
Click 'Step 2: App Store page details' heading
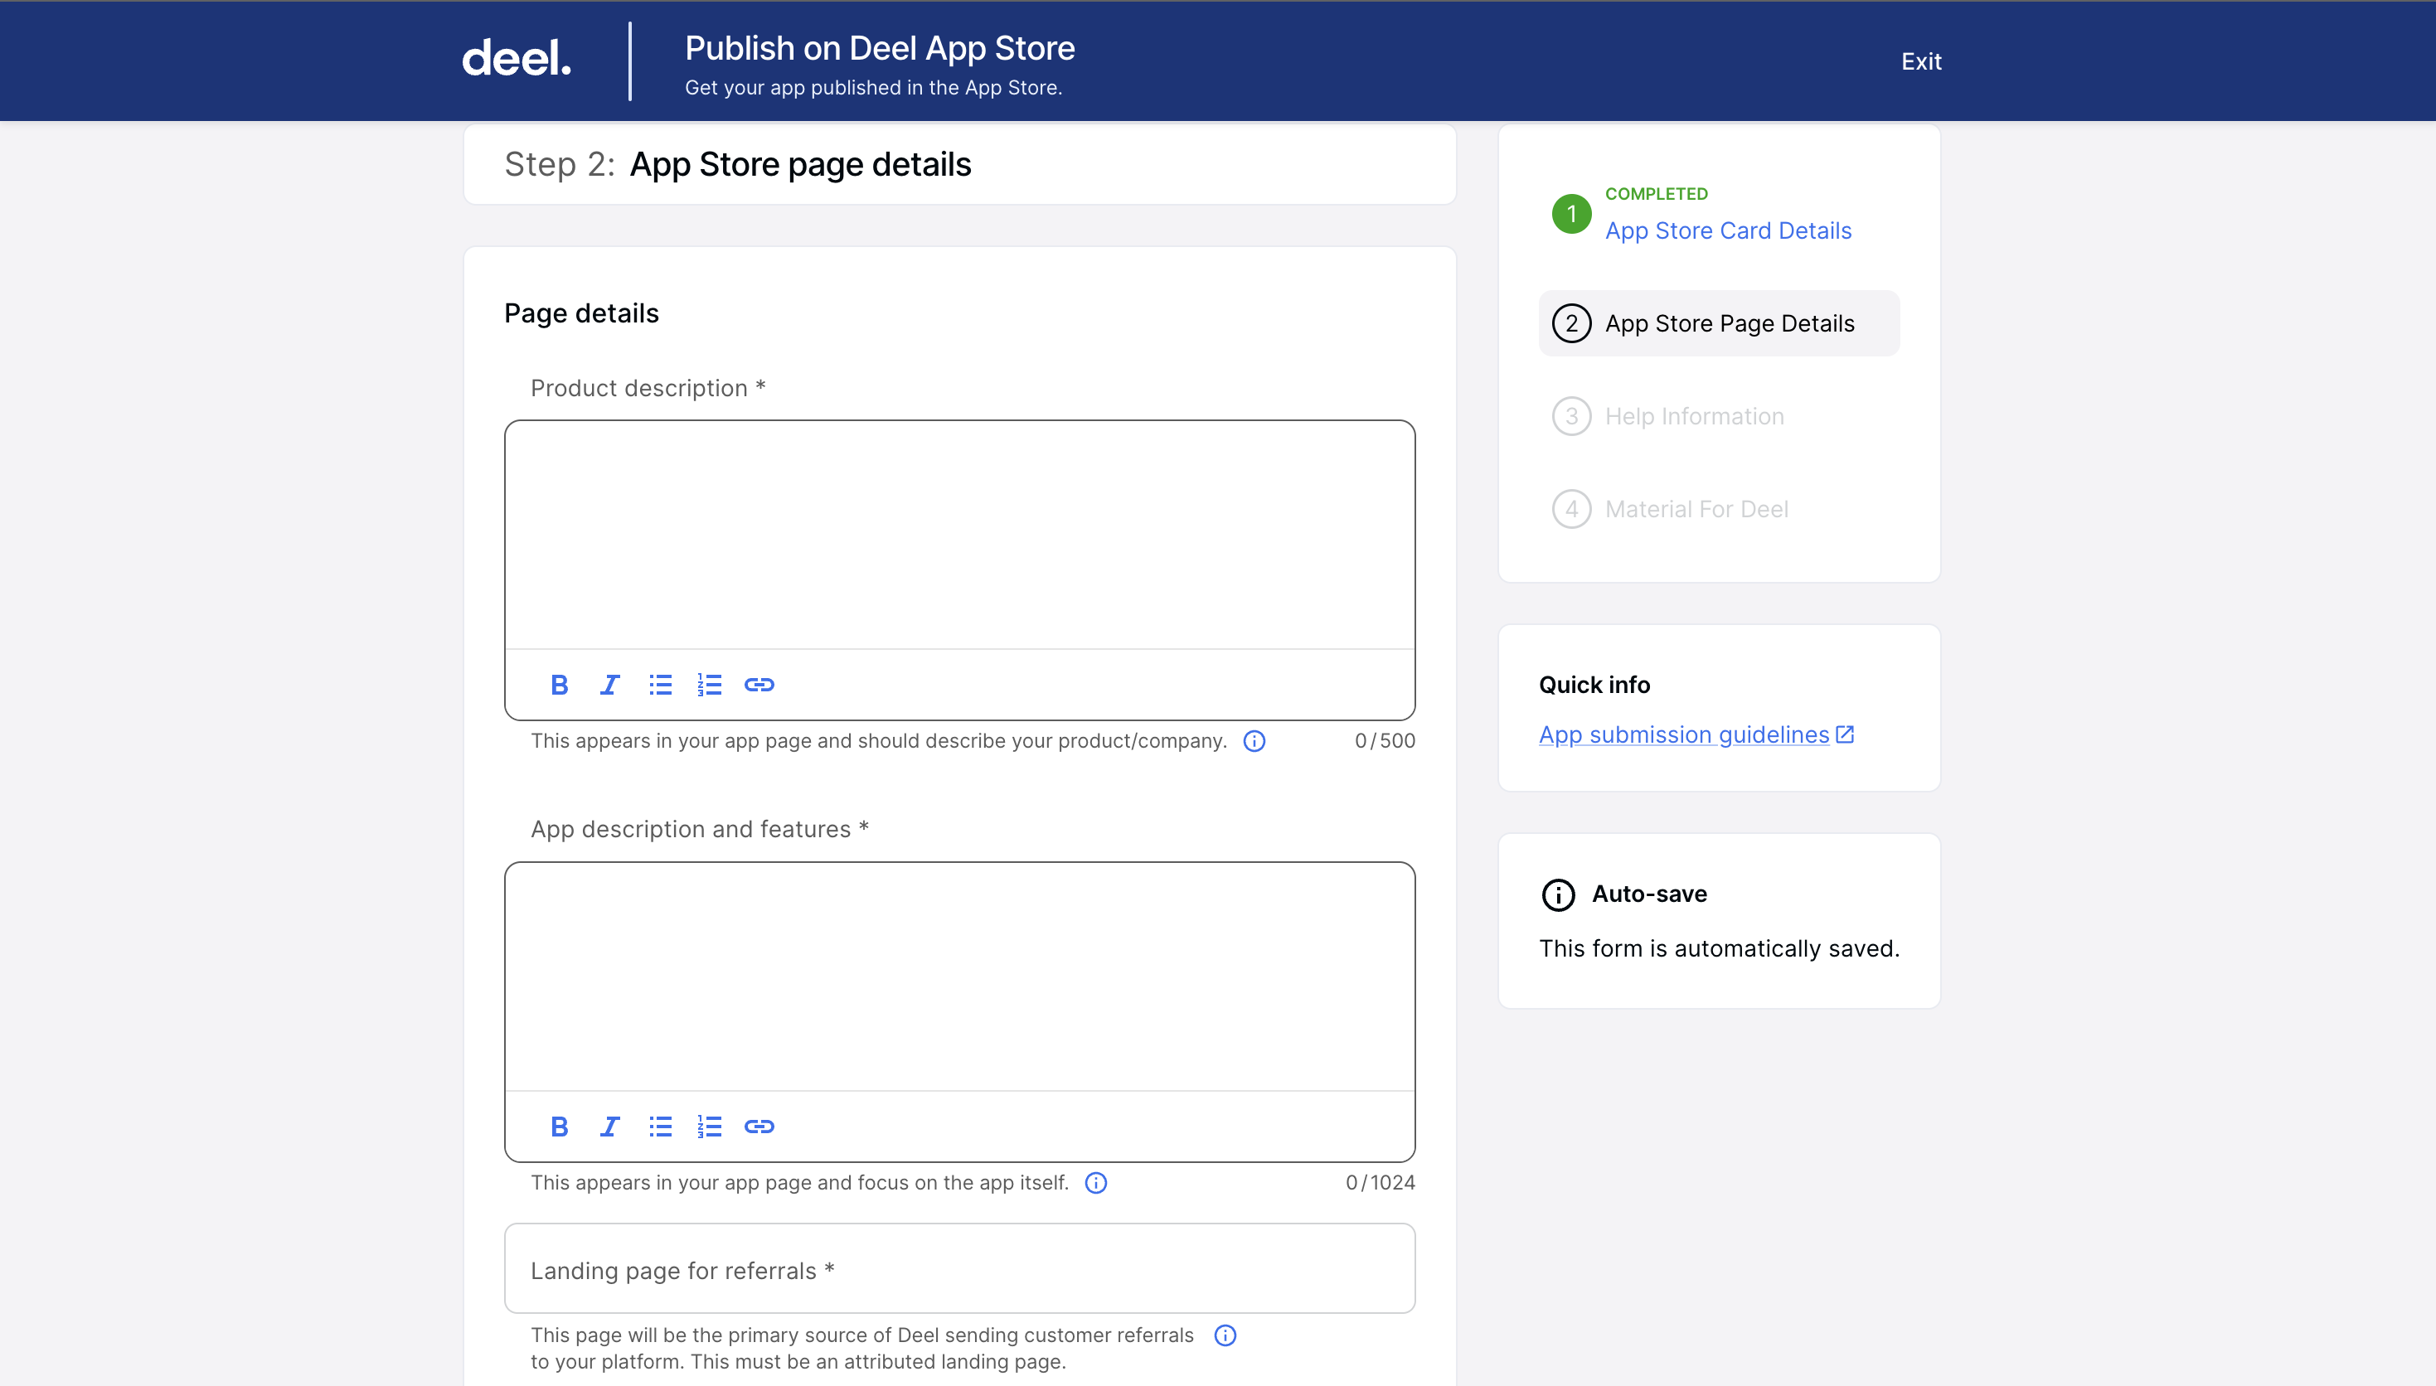(738, 164)
